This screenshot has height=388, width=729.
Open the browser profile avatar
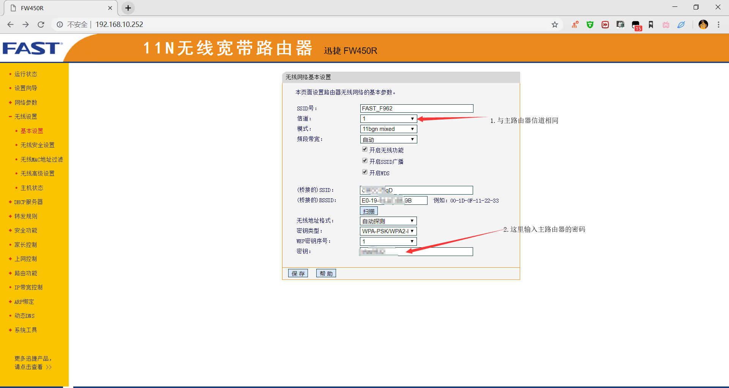point(703,24)
